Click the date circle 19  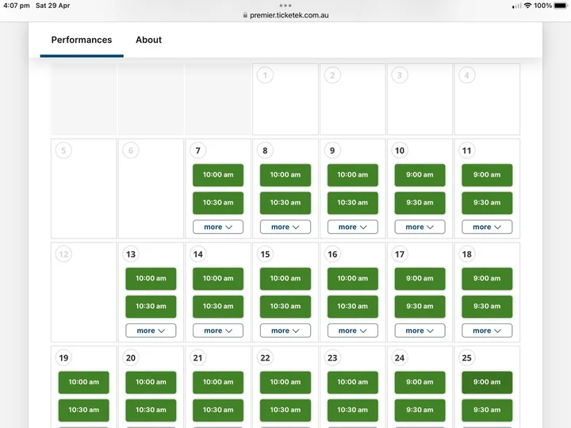63,357
